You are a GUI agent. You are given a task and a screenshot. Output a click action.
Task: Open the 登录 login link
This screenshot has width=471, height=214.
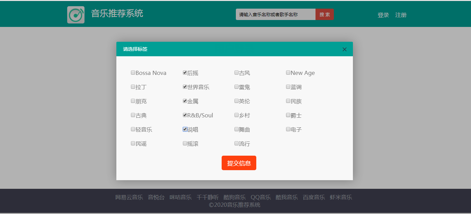point(383,15)
